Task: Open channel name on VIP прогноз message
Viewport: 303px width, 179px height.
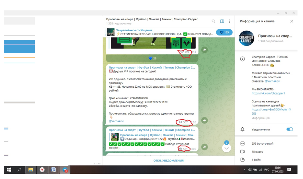Action: (152, 67)
